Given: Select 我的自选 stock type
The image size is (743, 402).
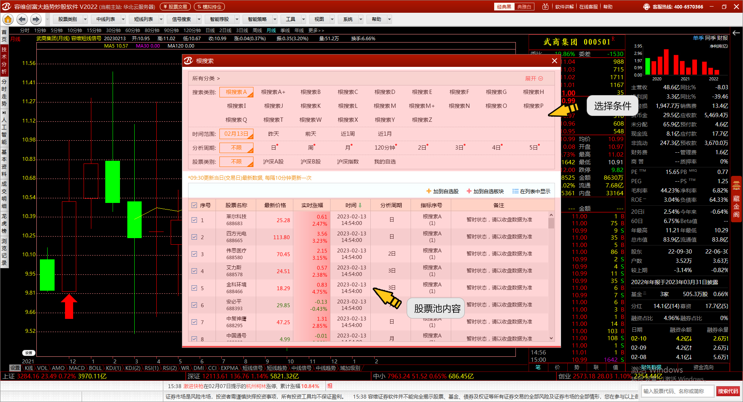Looking at the screenshot, I should tap(385, 162).
